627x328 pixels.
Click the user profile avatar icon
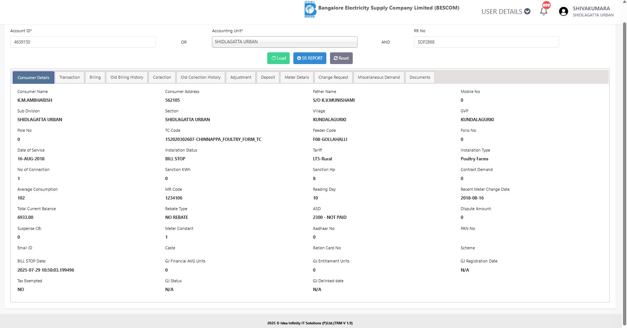pos(563,12)
